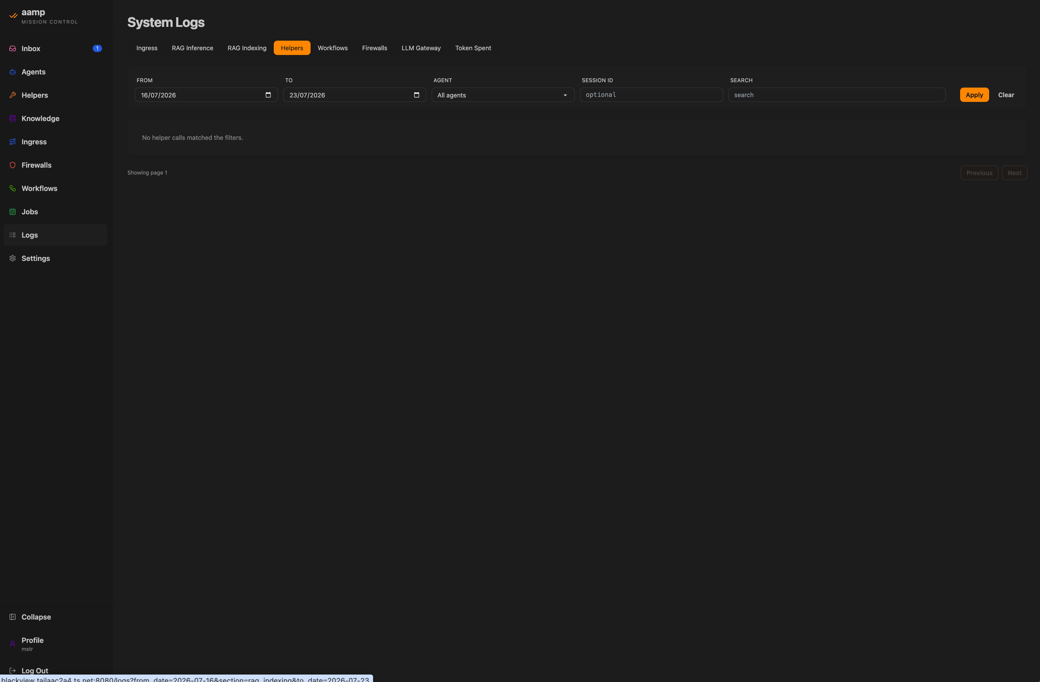The height and width of the screenshot is (682, 1040).
Task: Click the Workflows sidebar icon
Action: 13,188
